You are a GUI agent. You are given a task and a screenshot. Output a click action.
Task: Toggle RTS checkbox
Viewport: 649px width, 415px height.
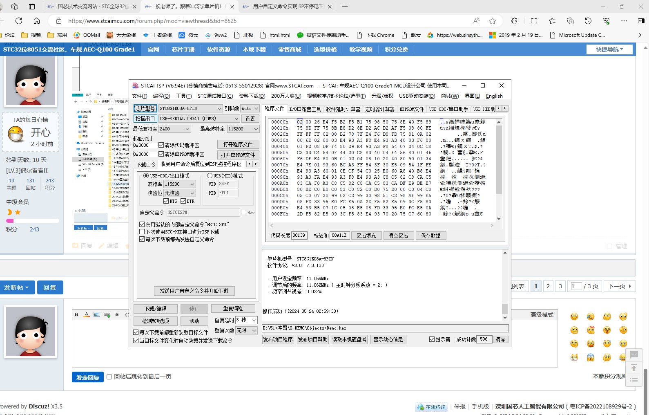pos(166,201)
